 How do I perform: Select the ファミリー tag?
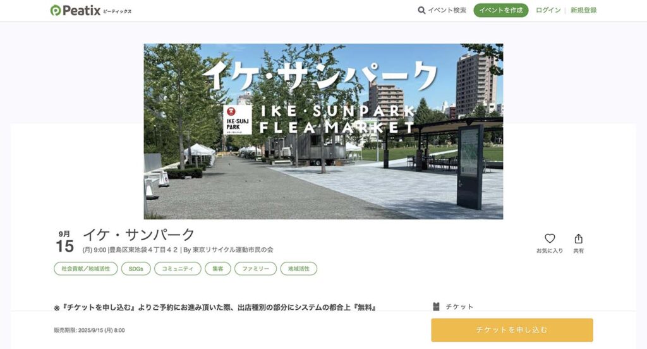tap(255, 269)
